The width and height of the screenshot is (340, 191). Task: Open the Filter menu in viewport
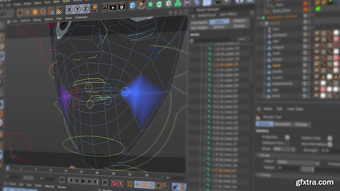tap(59, 18)
